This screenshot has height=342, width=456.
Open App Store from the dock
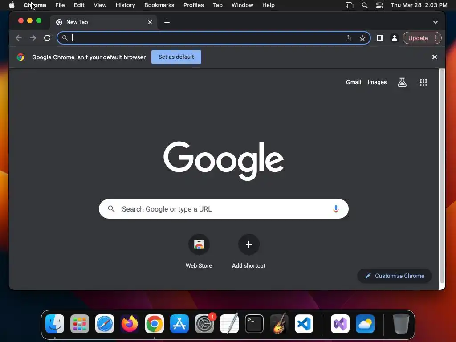[179, 324]
